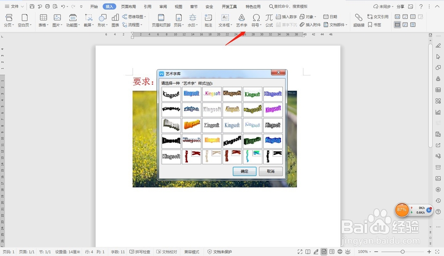Open the 100% zoom level dropdown
444x256 pixels.
[x=365, y=252]
